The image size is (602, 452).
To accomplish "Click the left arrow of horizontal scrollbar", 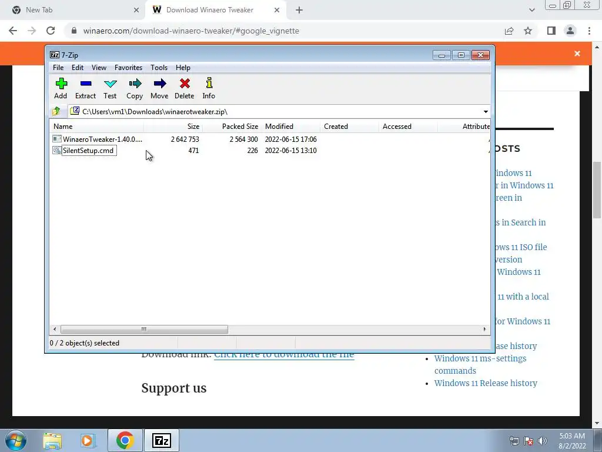I will tap(55, 330).
